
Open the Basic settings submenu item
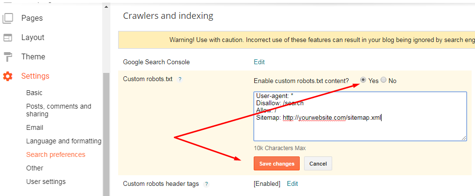(34, 93)
